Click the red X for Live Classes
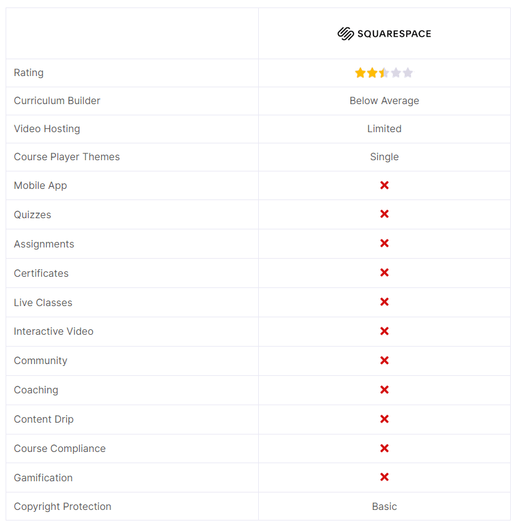This screenshot has width=522, height=528. pos(384,302)
